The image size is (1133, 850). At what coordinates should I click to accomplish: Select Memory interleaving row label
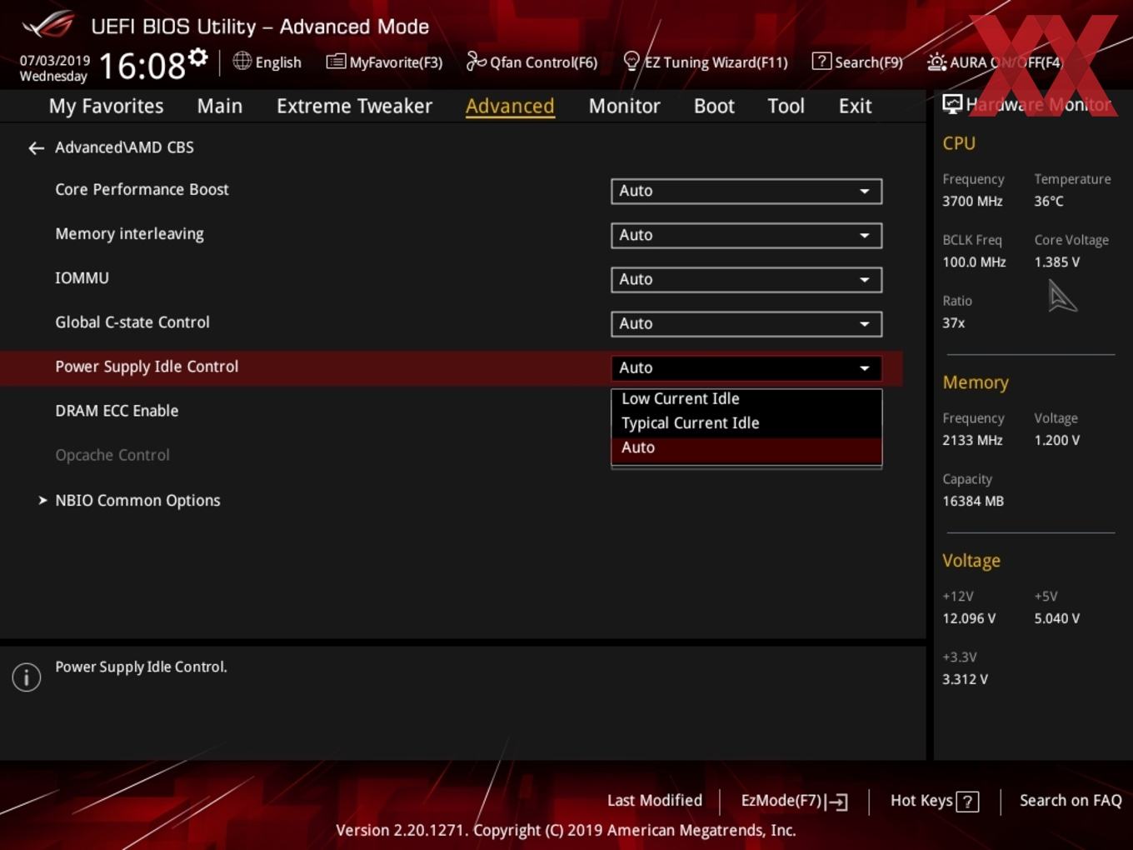pos(129,234)
